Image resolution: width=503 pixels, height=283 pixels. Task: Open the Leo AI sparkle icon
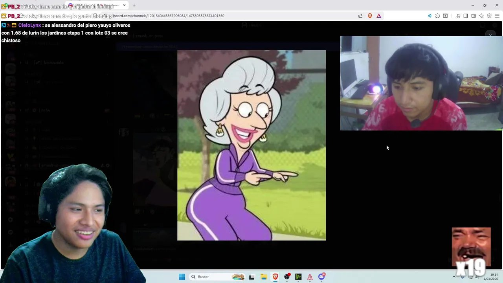pos(481,16)
